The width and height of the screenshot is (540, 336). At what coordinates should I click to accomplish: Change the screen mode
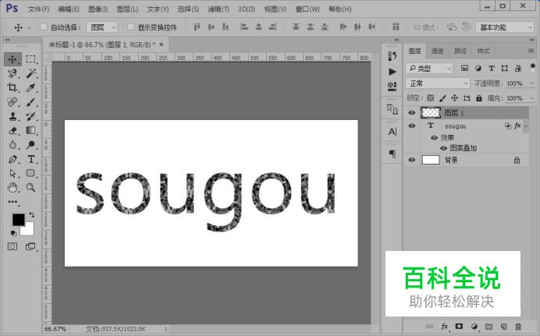(x=30, y=246)
